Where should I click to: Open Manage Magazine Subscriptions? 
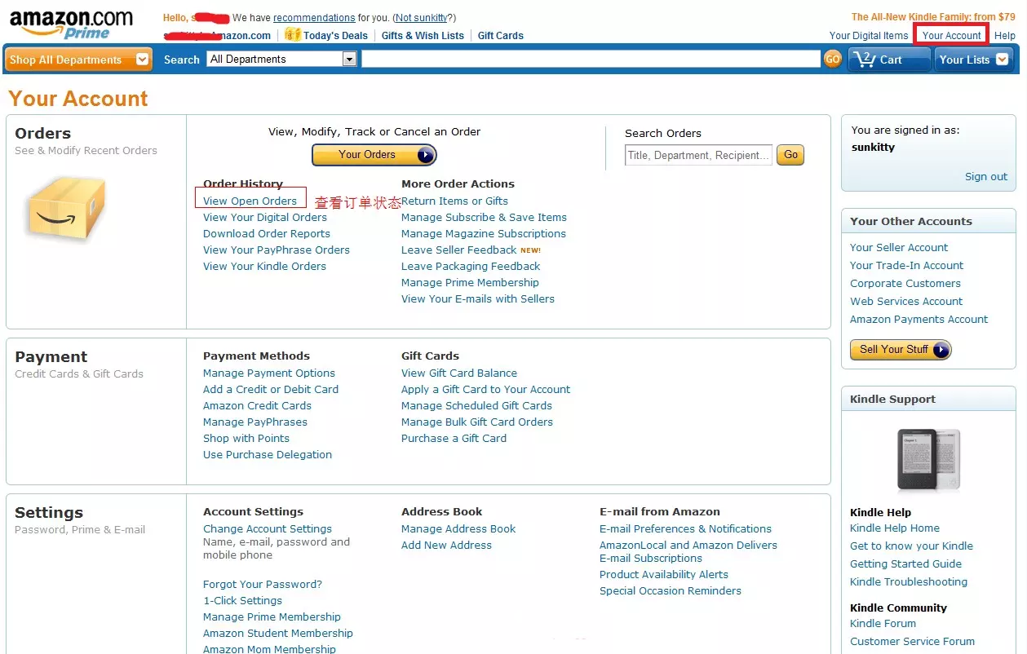tap(484, 233)
